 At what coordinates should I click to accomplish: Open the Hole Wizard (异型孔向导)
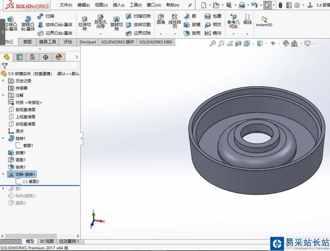click(x=101, y=22)
